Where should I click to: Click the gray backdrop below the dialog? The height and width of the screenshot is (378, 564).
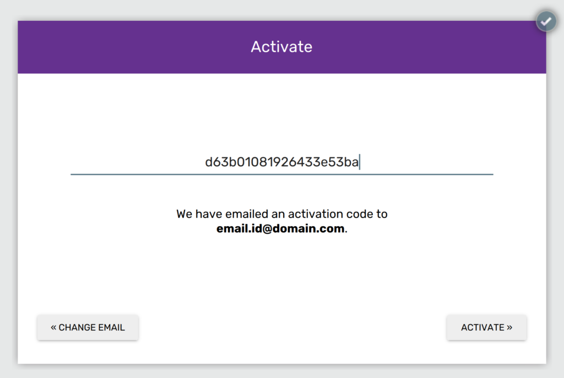coord(281,371)
